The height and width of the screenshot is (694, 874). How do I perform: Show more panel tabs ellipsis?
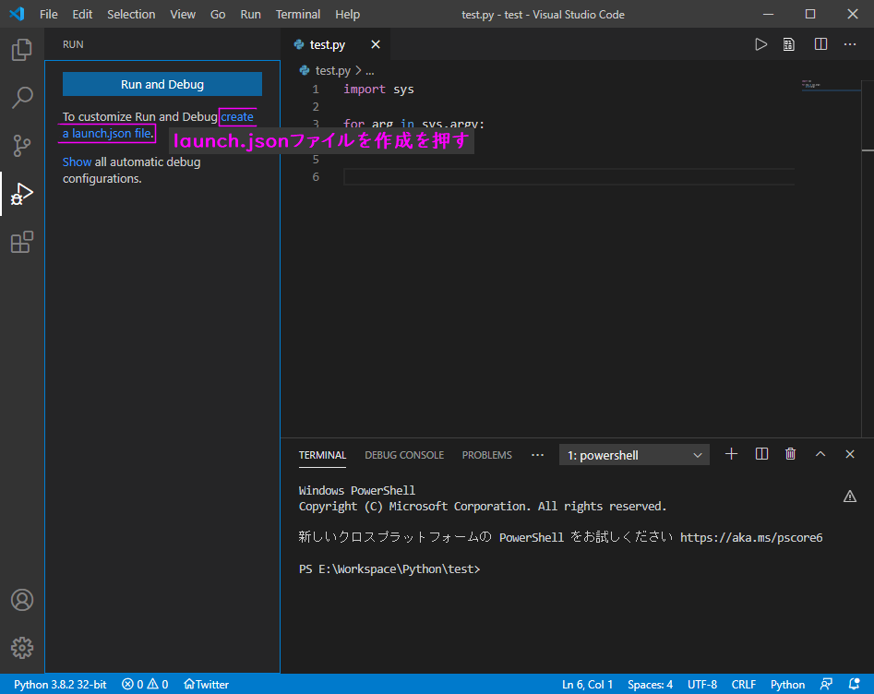click(537, 455)
